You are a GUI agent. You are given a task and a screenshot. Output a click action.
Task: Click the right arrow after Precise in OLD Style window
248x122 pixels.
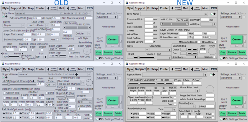[x=22, y=54]
